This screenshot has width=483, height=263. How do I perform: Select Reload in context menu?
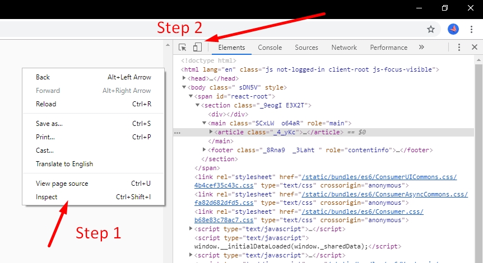94,104
